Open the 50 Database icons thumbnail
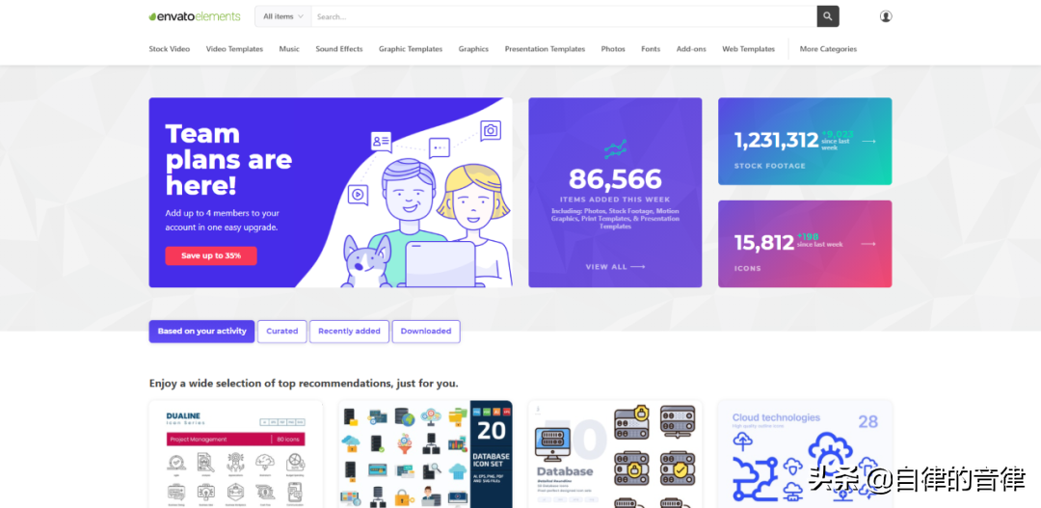The width and height of the screenshot is (1041, 508). 615,454
